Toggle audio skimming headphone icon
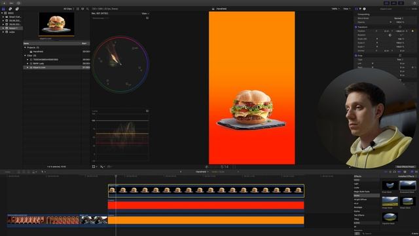 tap(394, 172)
